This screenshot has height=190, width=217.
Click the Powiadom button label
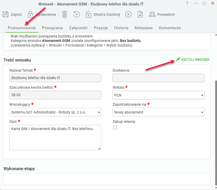pos(166,14)
